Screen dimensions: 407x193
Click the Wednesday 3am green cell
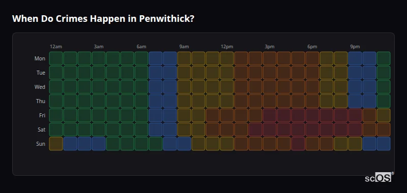point(99,87)
